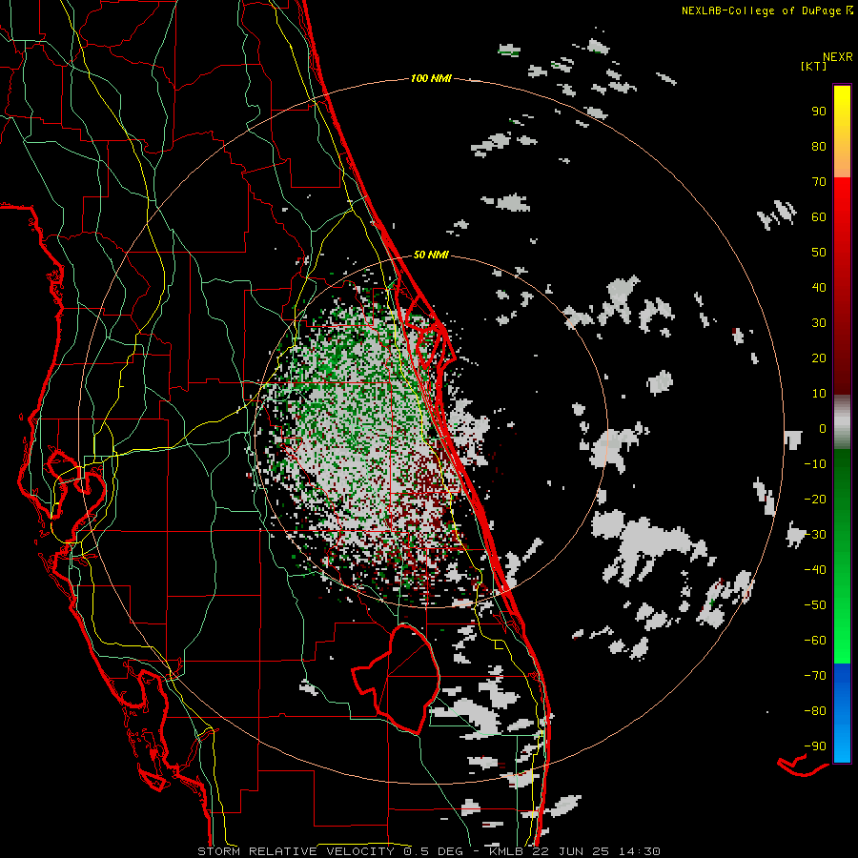
Task: Click the 60 value on the velocity scale
Action: [819, 217]
